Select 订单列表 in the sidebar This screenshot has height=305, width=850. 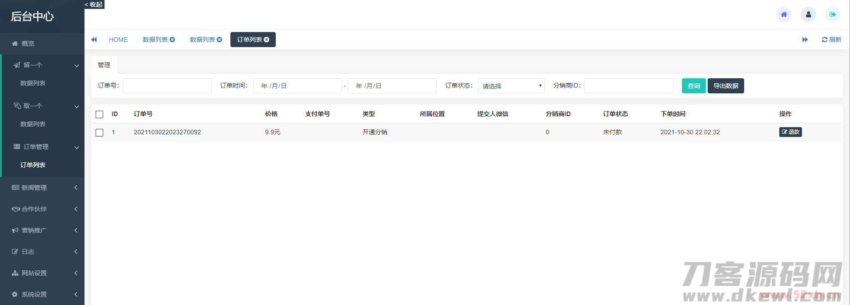(x=33, y=165)
